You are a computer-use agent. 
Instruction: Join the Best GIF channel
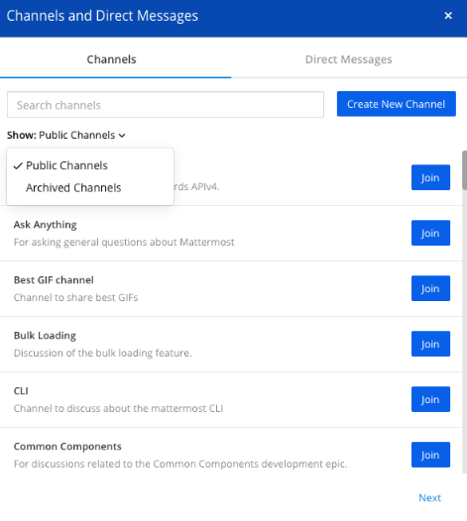point(430,288)
